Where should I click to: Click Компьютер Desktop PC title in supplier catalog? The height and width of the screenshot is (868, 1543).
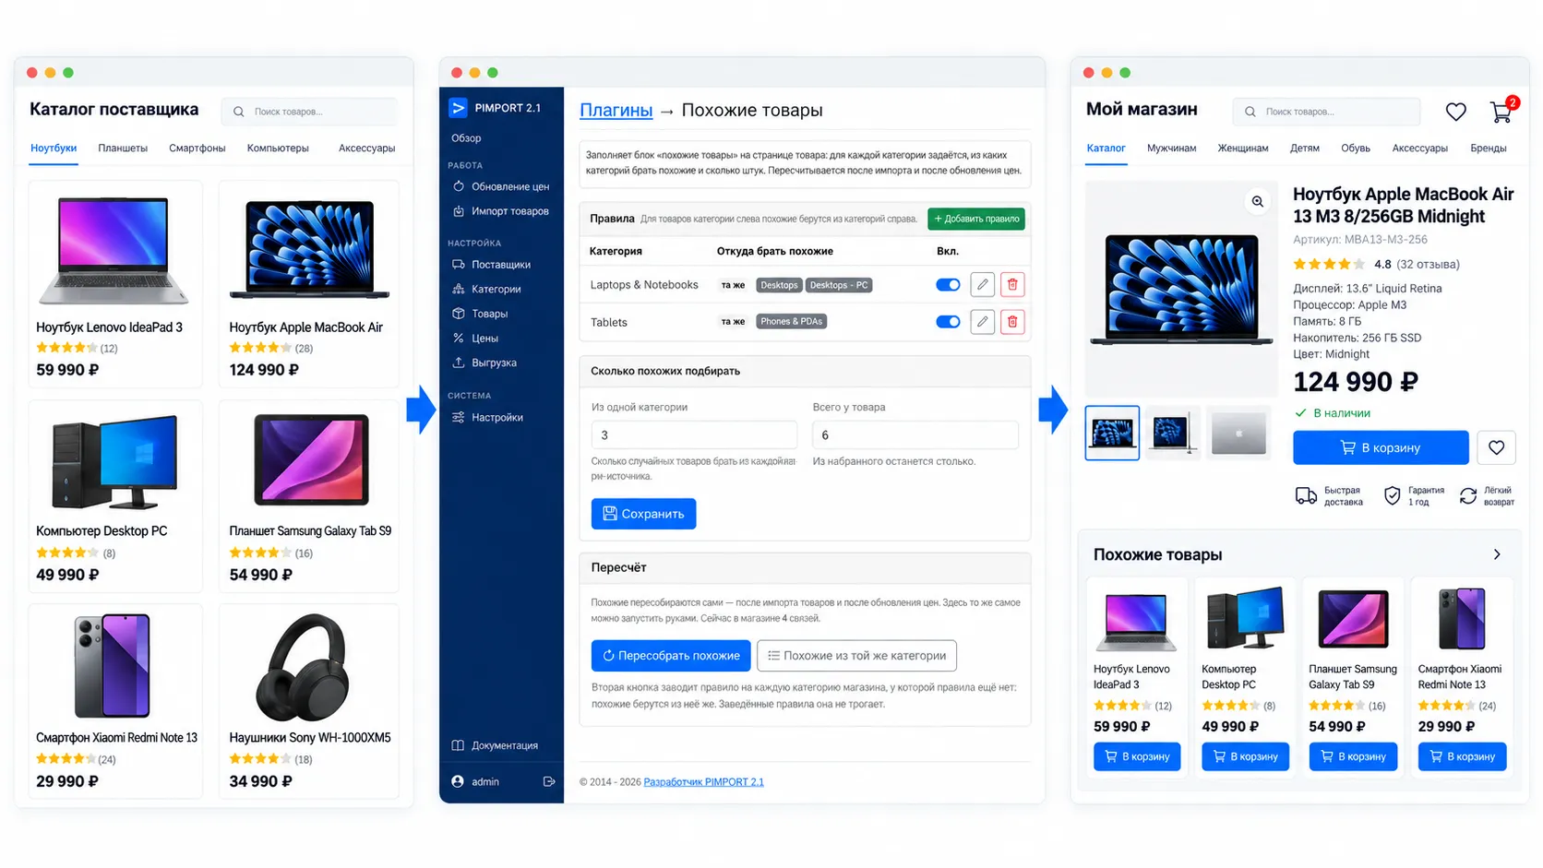102,531
